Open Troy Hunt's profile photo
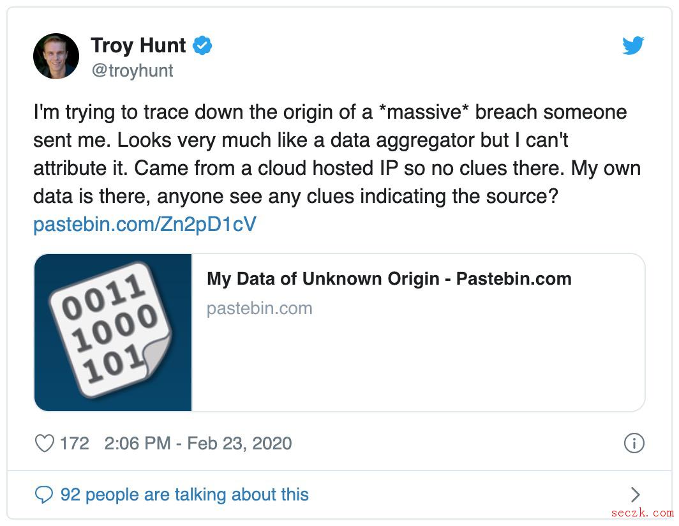679x526 pixels. (56, 56)
